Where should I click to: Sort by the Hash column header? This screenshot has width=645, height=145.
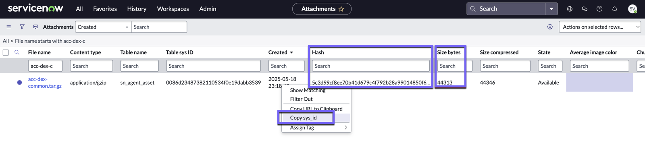point(318,52)
